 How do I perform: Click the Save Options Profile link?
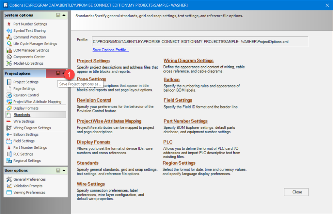(111, 50)
